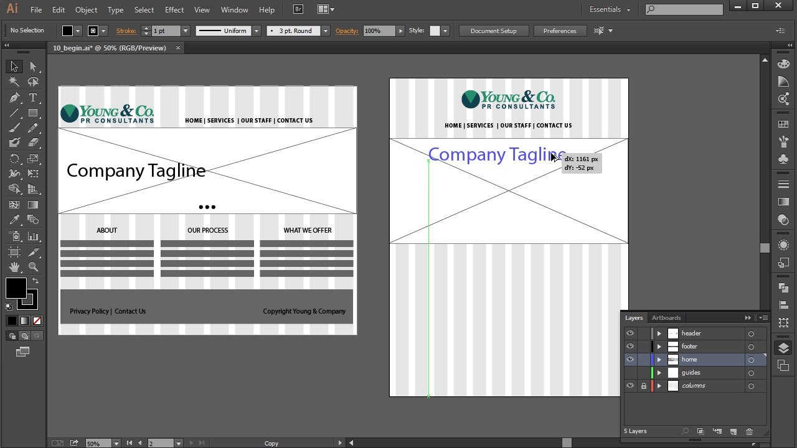
Task: Open the Stroke panel lines icon
Action: pos(783,184)
